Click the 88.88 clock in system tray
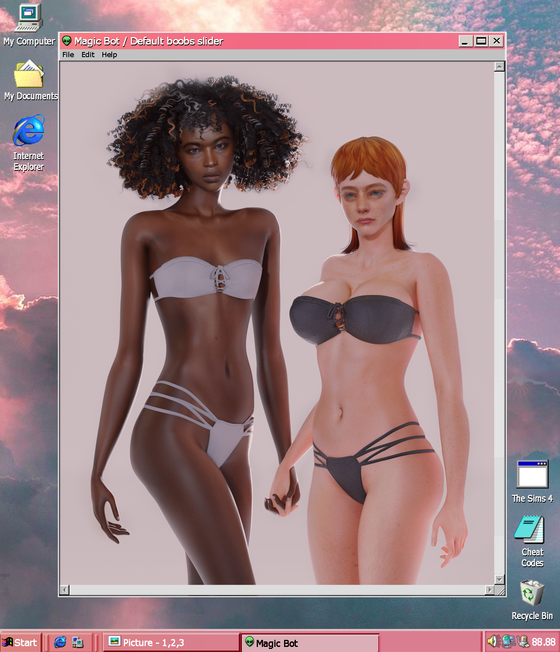Image resolution: width=560 pixels, height=652 pixels. point(543,642)
